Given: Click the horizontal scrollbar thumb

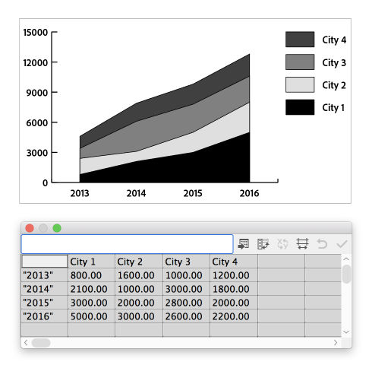Looking at the screenshot, I should 41,343.
